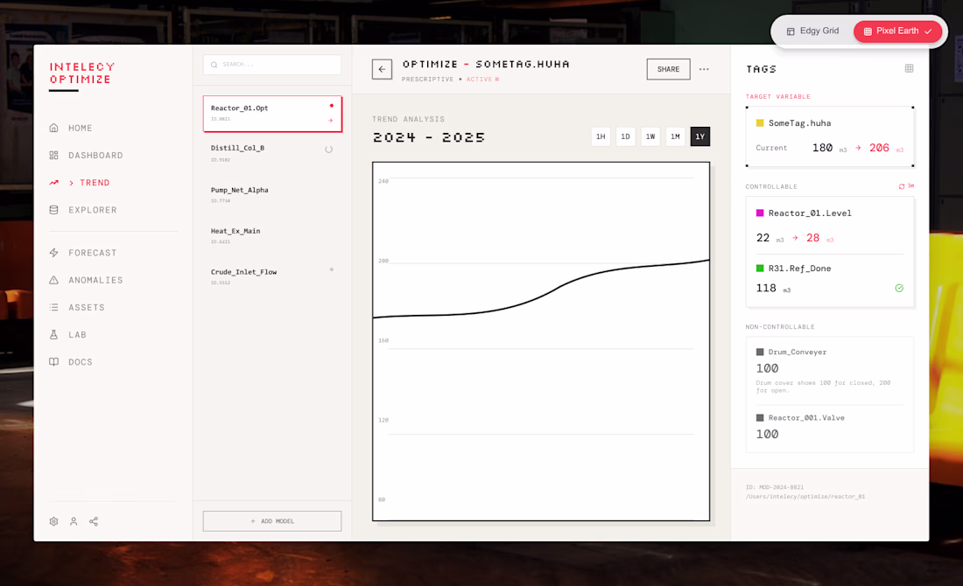Go to Dashboard in the sidebar
The height and width of the screenshot is (586, 963).
point(95,155)
